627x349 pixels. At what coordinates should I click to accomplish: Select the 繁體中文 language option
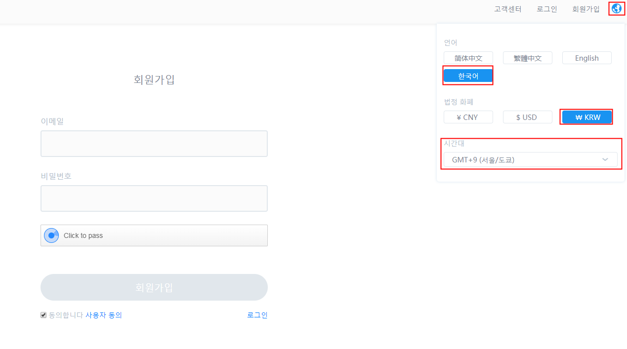point(527,58)
